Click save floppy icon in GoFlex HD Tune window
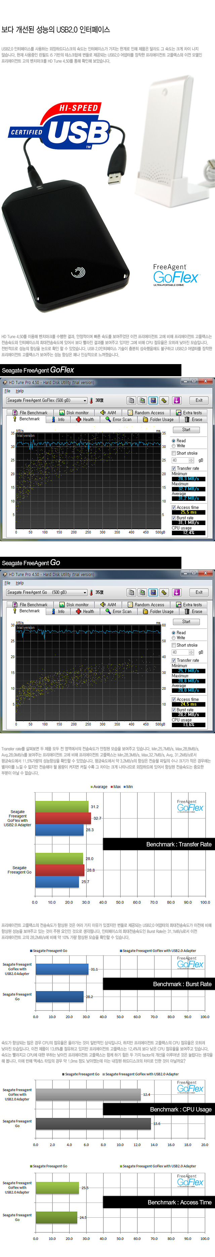Screen dimensions: 215x1257 (x=153, y=400)
